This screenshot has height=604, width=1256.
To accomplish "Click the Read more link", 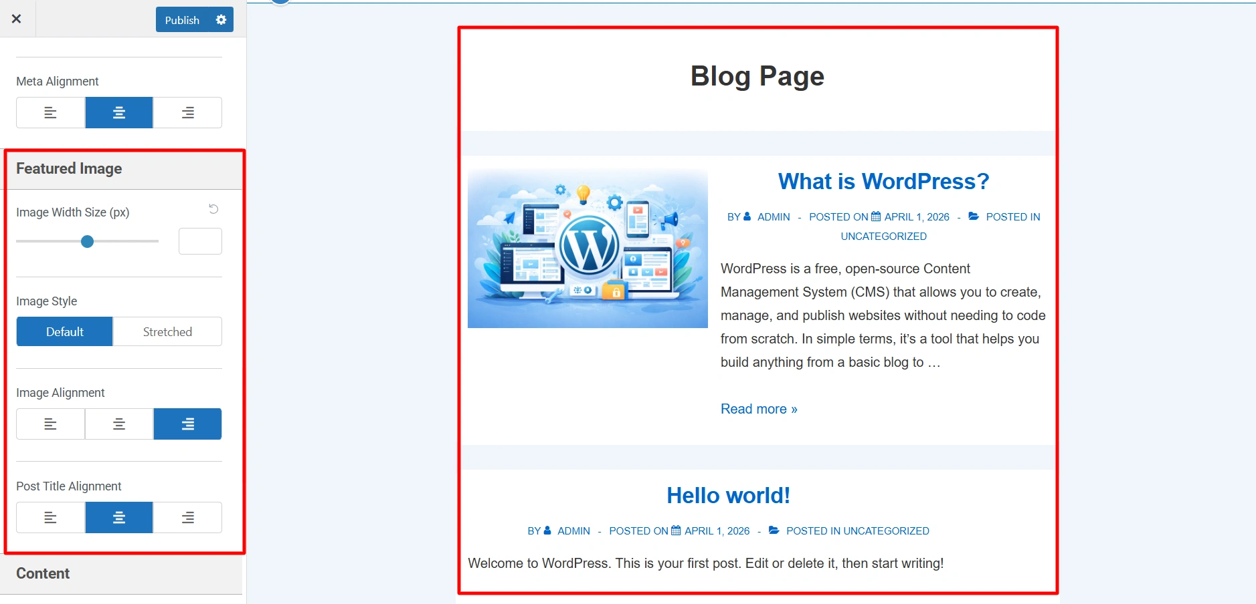I will [759, 409].
